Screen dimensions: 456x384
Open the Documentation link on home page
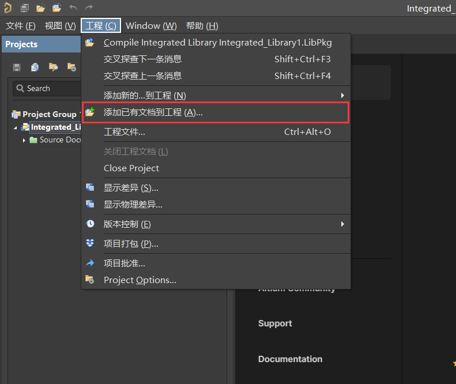pos(290,359)
